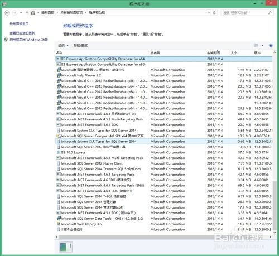Click the SSDT prerequisites row icon
The height and width of the screenshot is (256, 279).
tap(59, 229)
